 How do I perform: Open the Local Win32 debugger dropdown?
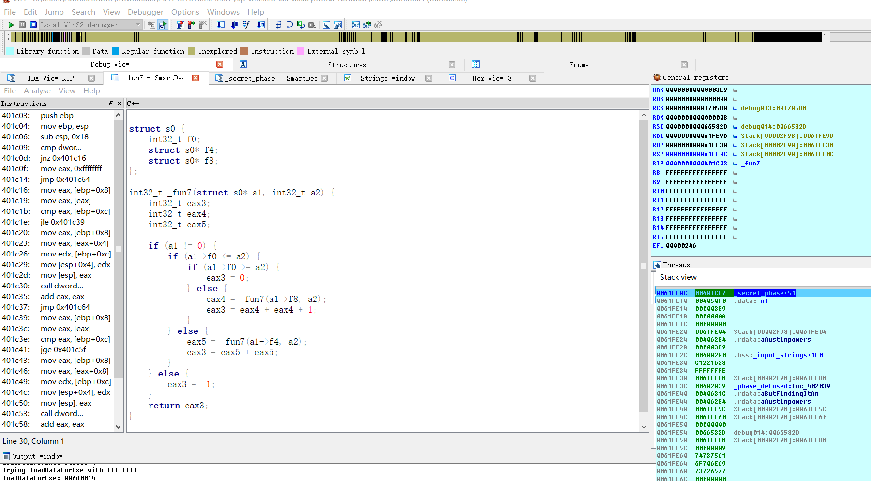point(138,25)
